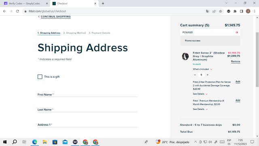Click browser forward arrow

pos(11,11)
